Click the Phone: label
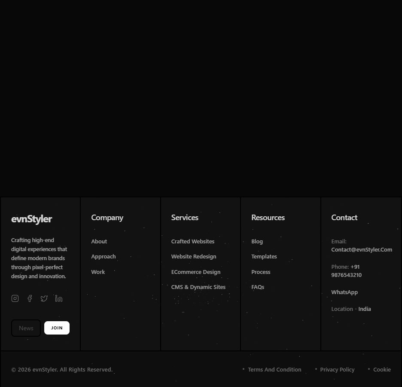Viewport: 402px width, 387px height. [x=340, y=267]
